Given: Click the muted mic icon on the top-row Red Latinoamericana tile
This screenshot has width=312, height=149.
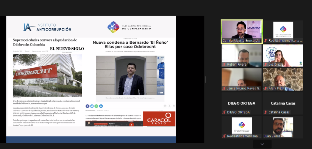Looking at the screenshot, I should [x=266, y=41].
